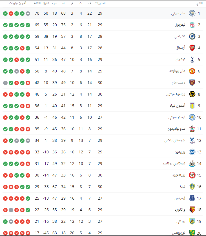Click the Tottenham club crest
This screenshot has height=236, width=206.
coord(192,59)
